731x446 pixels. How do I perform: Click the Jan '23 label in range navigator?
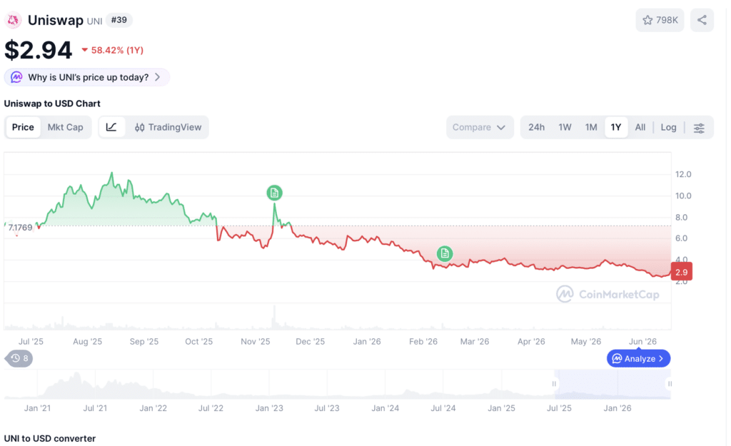pos(269,408)
